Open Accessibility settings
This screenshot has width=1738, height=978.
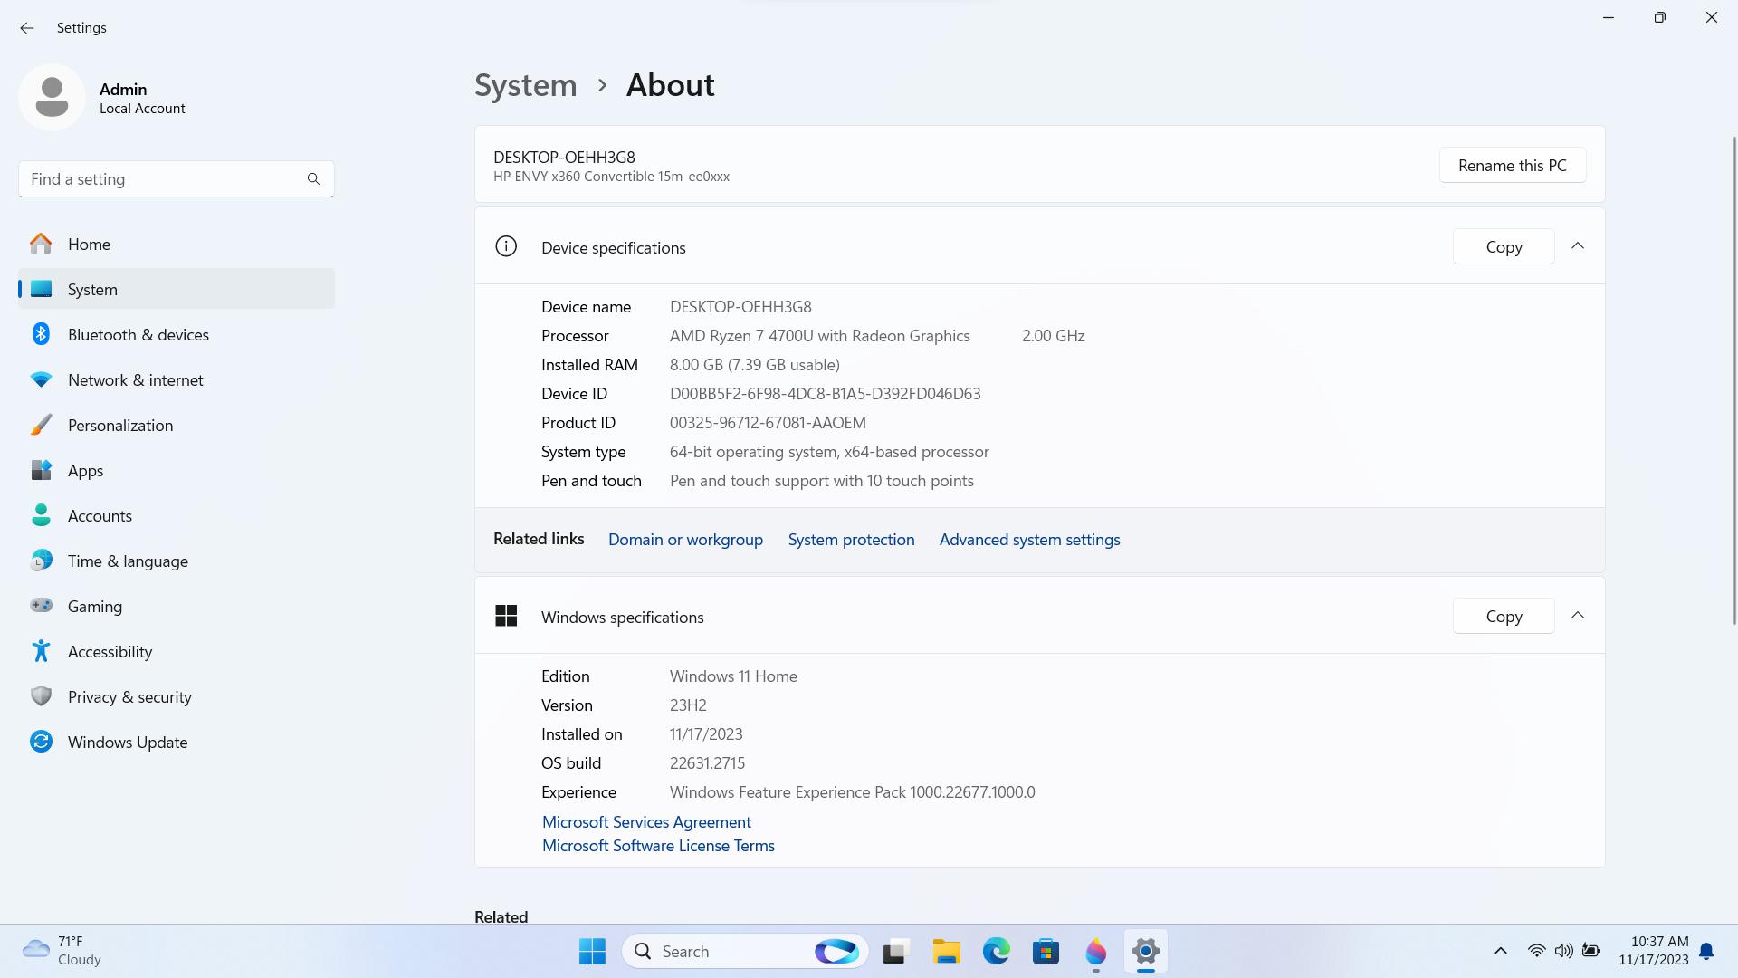tap(177, 651)
